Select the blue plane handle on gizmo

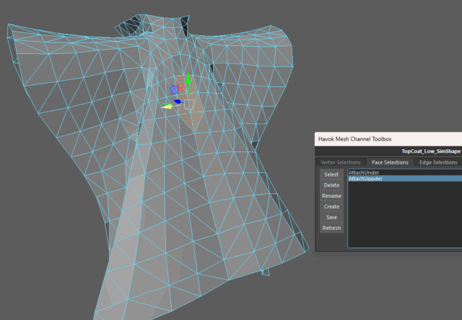[x=174, y=89]
